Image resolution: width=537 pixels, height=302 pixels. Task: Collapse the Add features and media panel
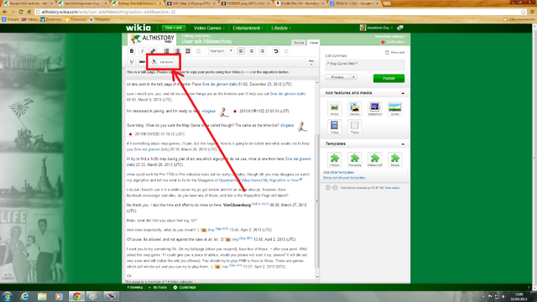[403, 93]
